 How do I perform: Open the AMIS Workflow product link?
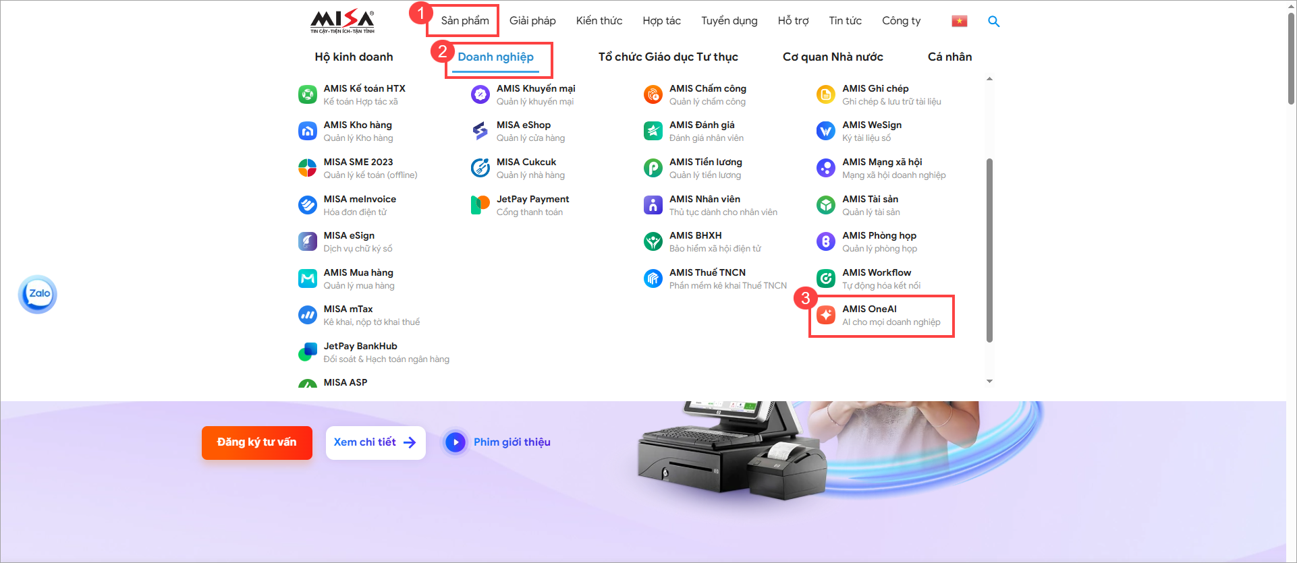pyautogui.click(x=877, y=272)
